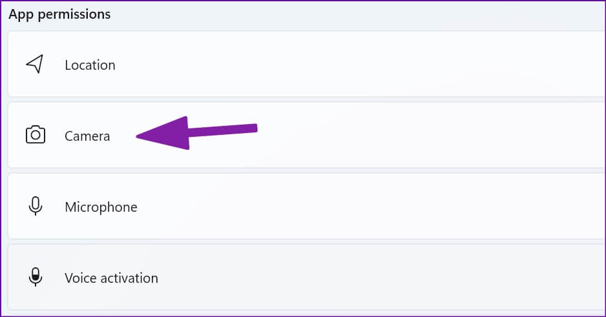Click the Microphone icon
Image resolution: width=606 pixels, height=317 pixels.
click(35, 207)
